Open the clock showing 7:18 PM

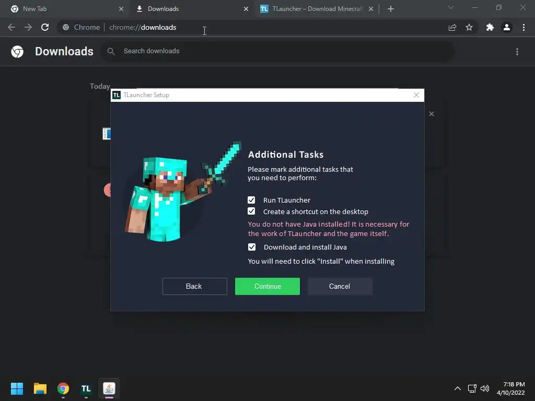pyautogui.click(x=511, y=388)
